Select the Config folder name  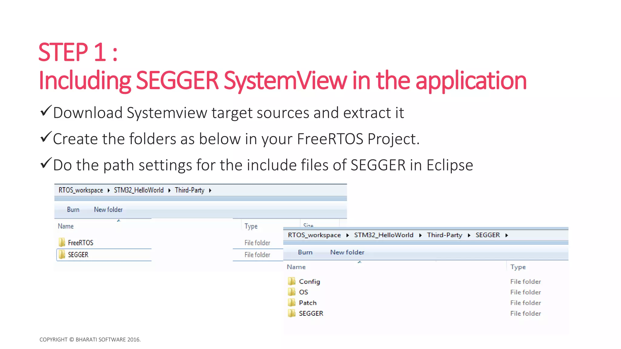coord(309,281)
